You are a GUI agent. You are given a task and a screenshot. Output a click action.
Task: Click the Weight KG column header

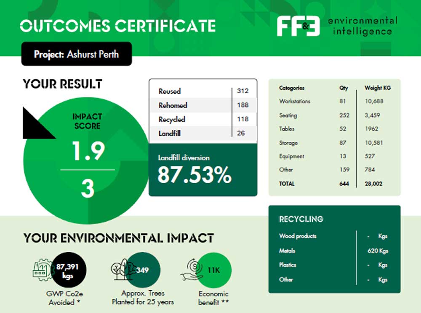[377, 88]
